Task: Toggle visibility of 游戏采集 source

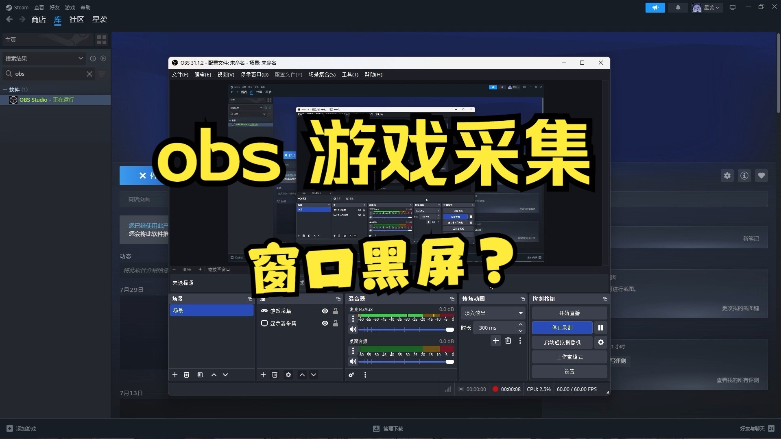Action: (x=325, y=311)
